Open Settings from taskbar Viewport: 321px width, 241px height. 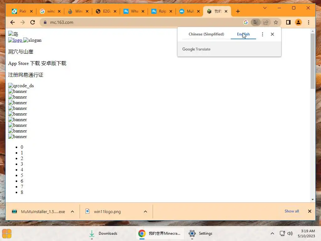tap(201, 233)
